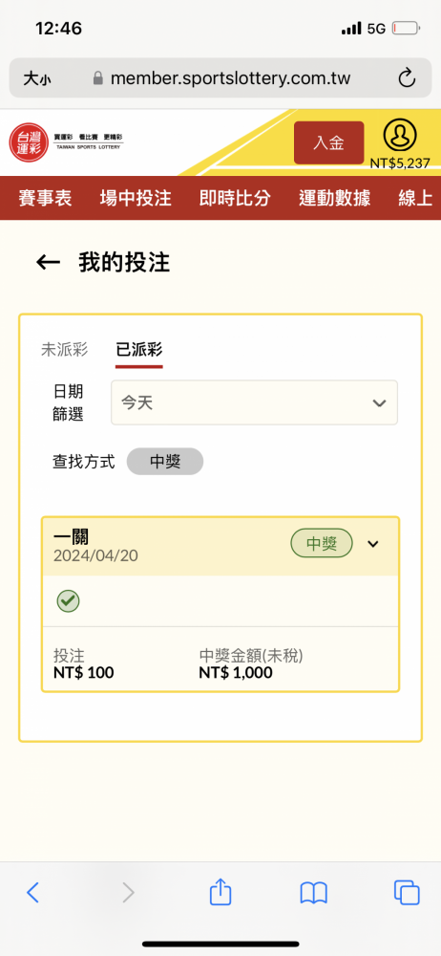This screenshot has height=956, width=441.
Task: Reload the page with Safari's refresh icon
Action: tap(407, 78)
